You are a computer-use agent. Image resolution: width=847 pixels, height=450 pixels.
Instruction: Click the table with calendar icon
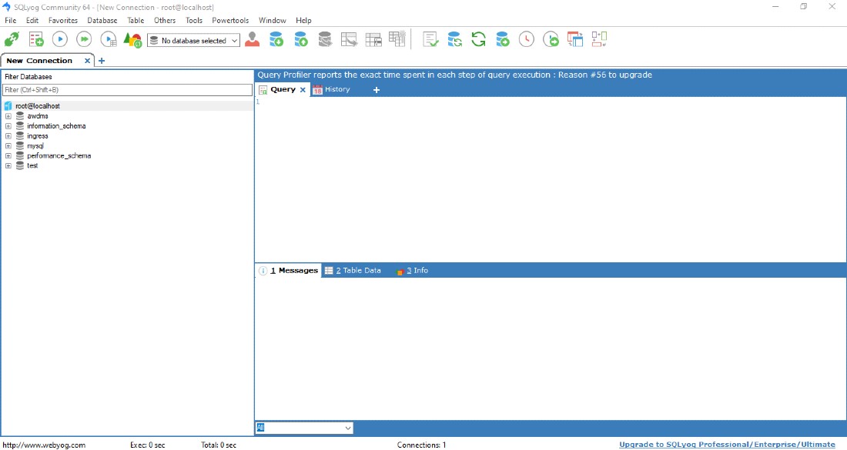373,39
